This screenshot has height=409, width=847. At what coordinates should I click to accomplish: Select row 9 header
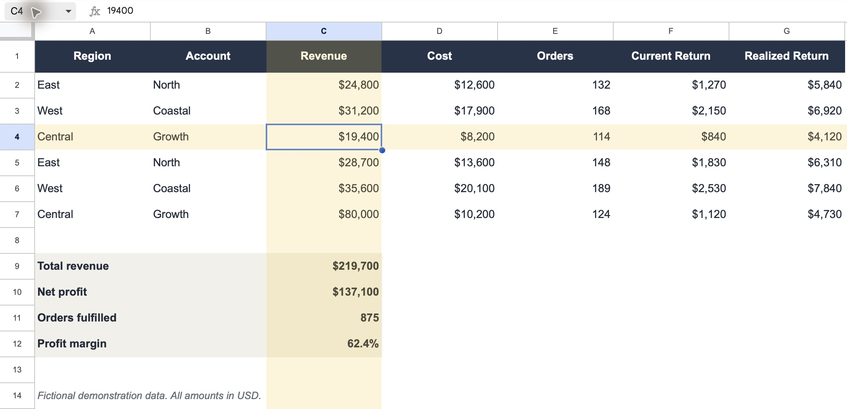click(17, 266)
